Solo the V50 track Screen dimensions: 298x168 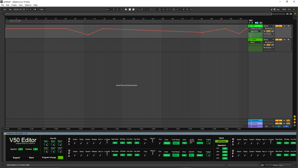pos(284,26)
